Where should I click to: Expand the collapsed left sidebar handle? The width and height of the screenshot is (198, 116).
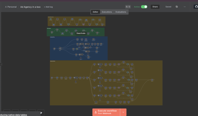pos(1,64)
